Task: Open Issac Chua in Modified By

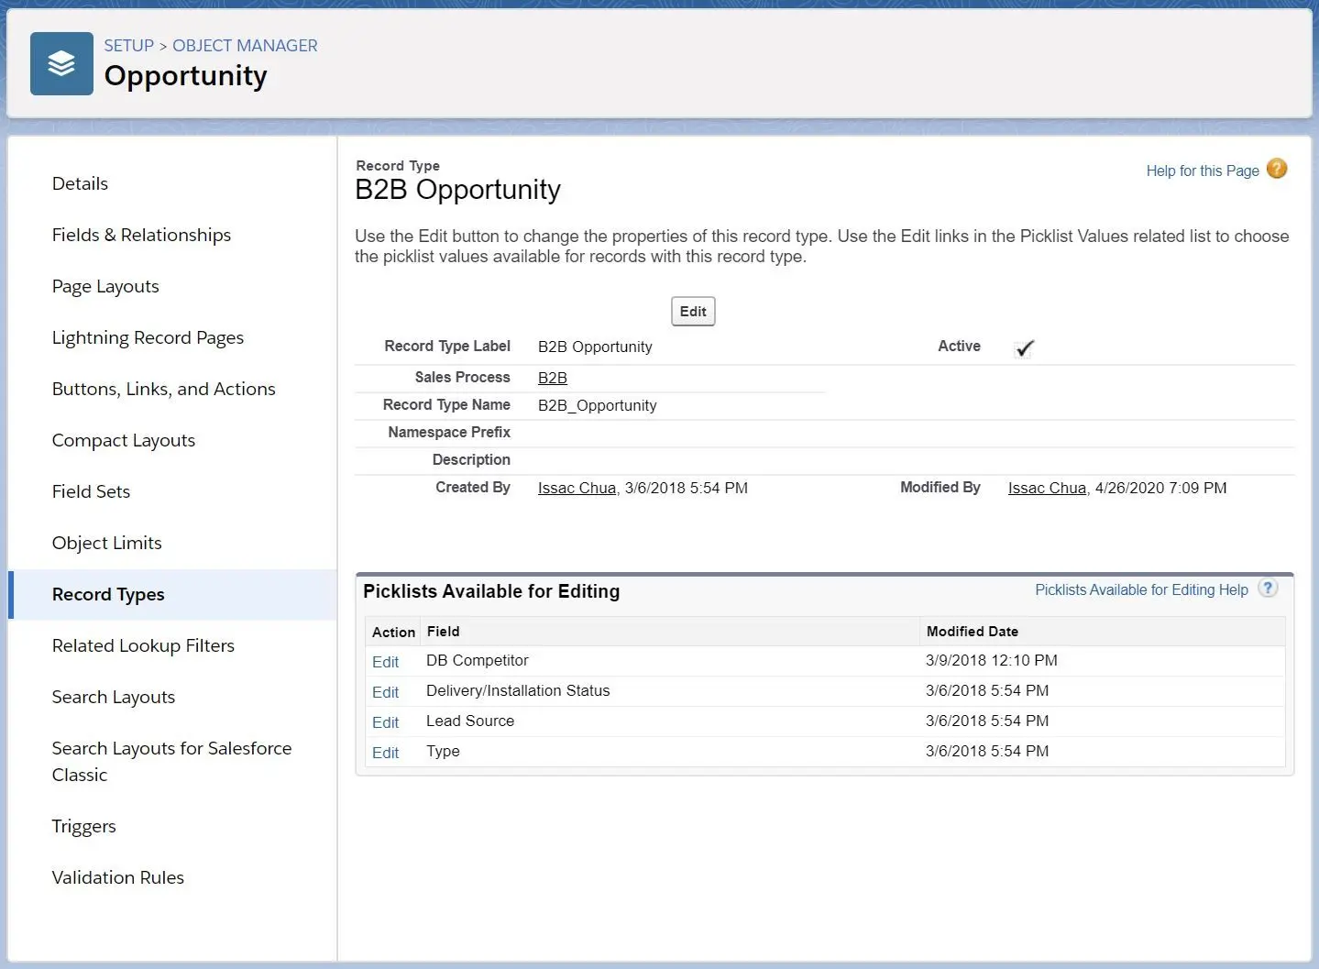Action: click(x=1047, y=488)
